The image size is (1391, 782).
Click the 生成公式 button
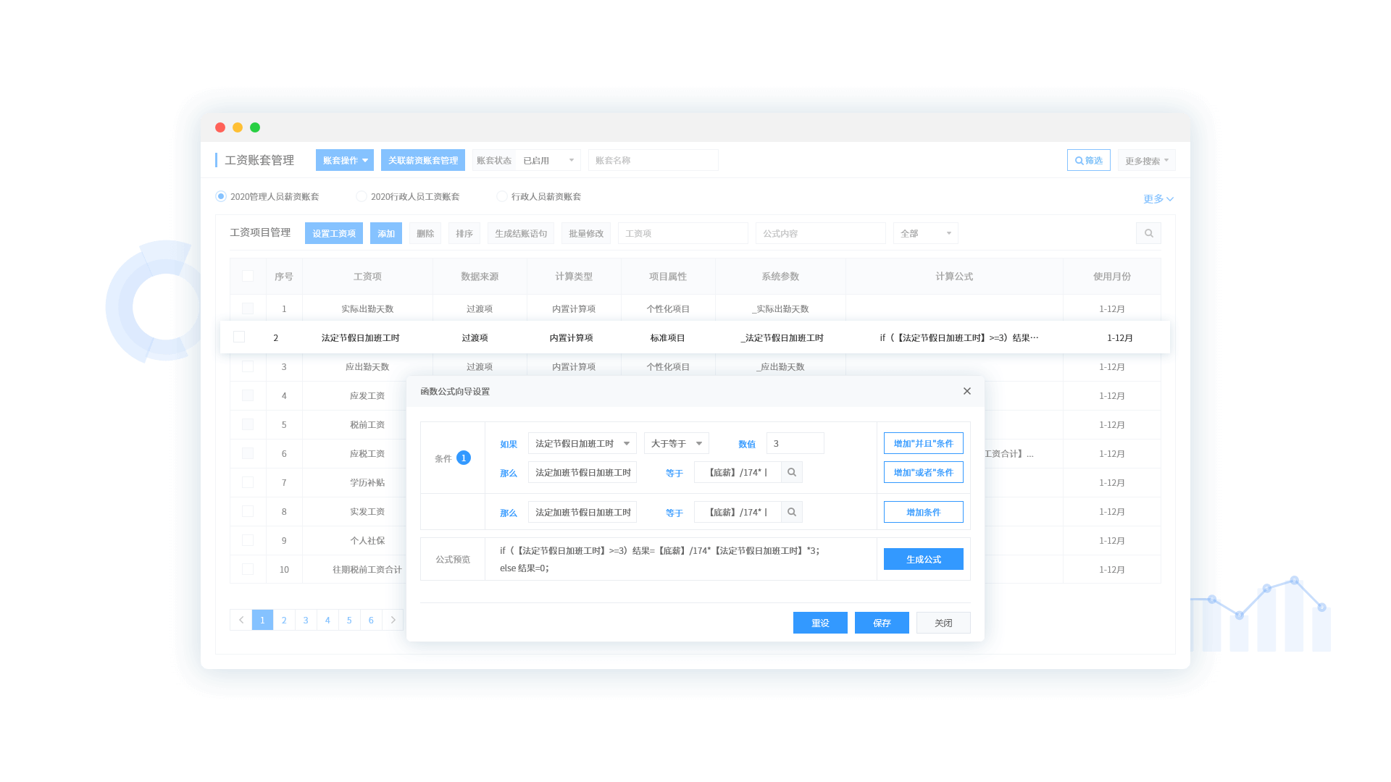click(923, 559)
